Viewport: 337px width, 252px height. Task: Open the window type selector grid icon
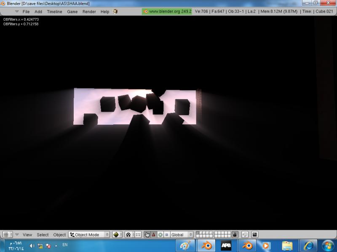click(8, 235)
